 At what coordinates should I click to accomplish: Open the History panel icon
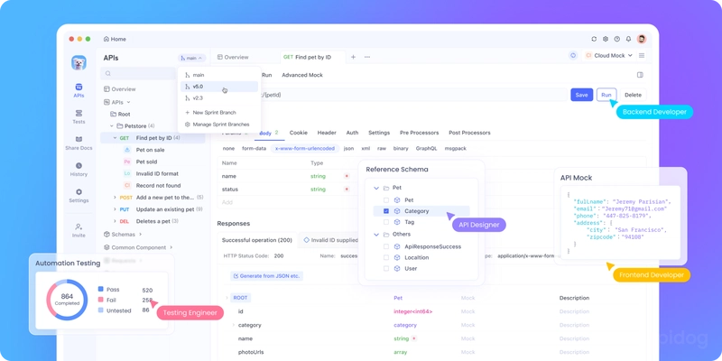(x=79, y=169)
